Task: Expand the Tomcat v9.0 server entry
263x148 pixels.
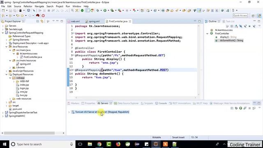Action: 69,112
